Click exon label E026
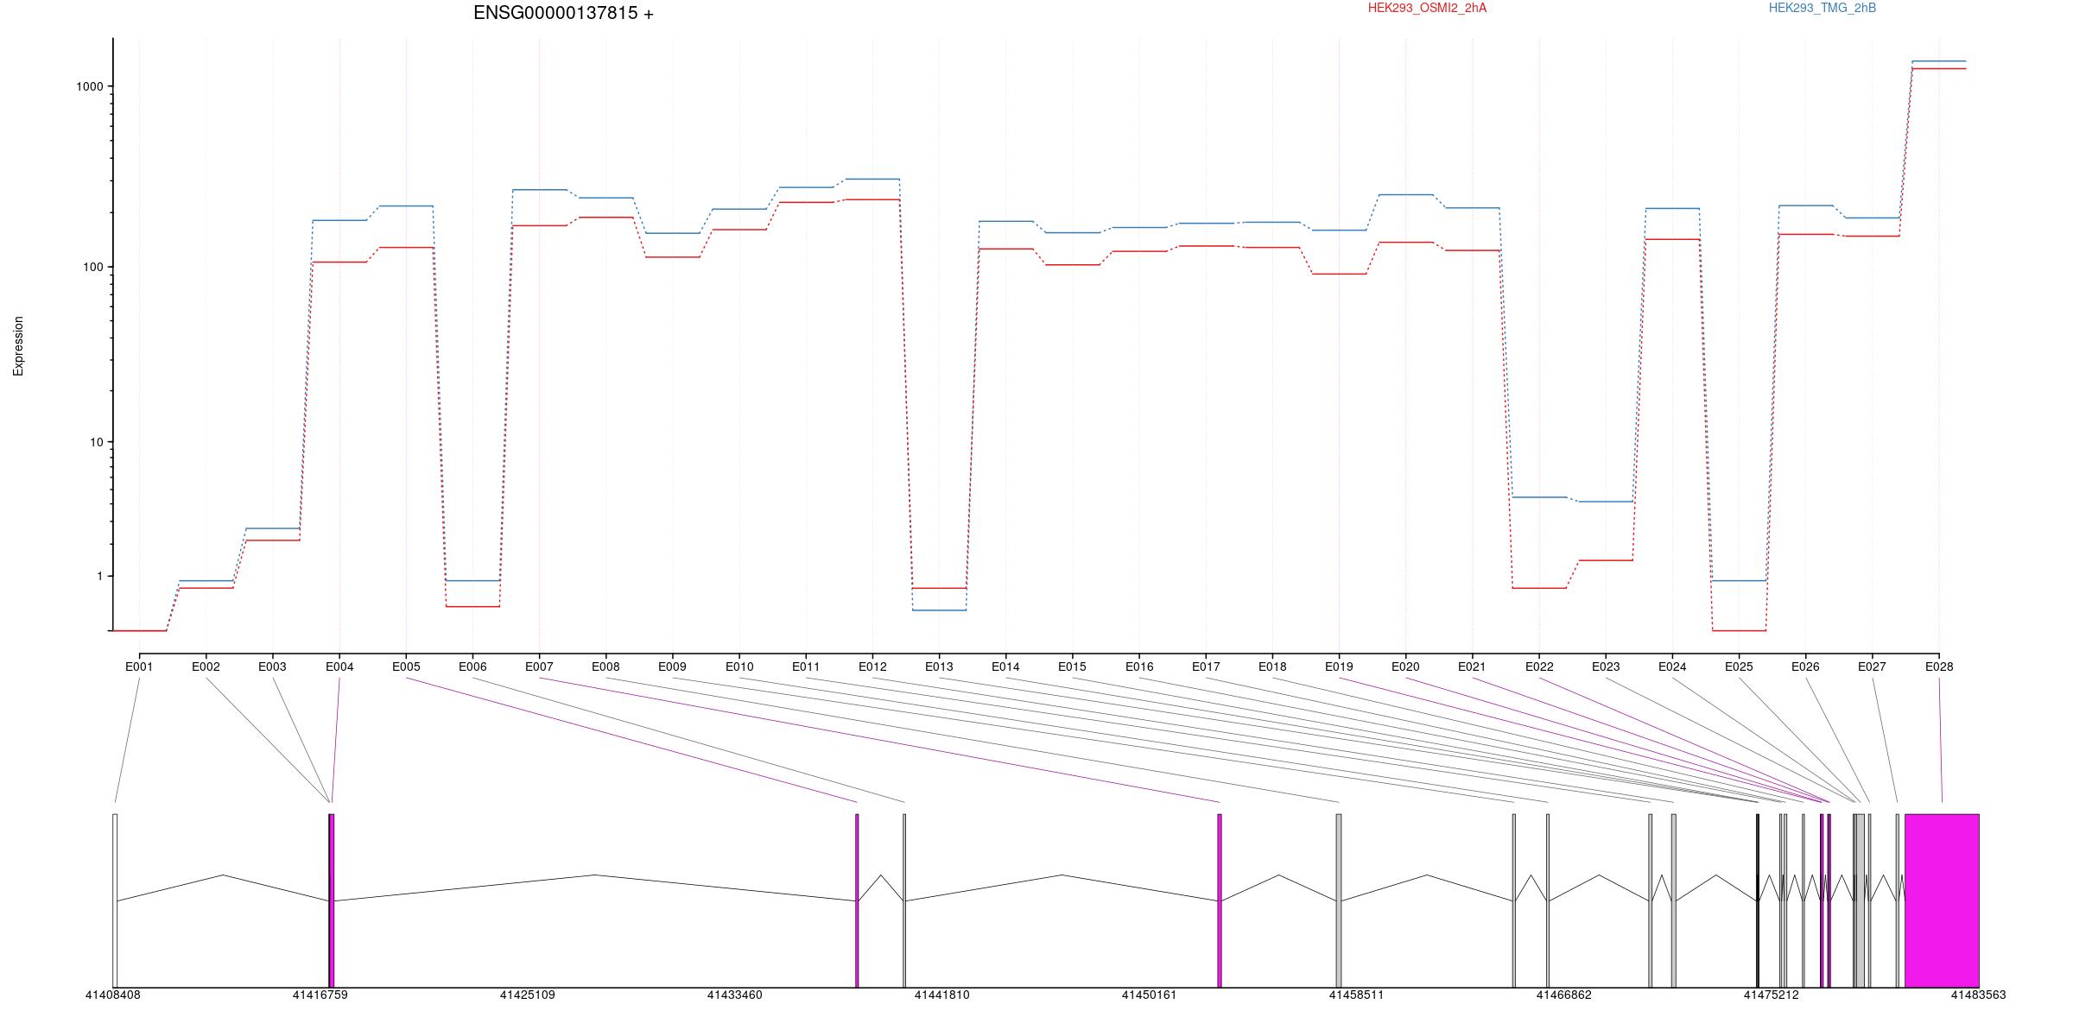2073x1036 pixels. tap(1805, 666)
